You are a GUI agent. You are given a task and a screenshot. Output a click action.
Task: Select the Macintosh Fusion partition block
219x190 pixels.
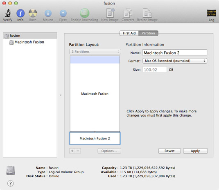pos(95,94)
